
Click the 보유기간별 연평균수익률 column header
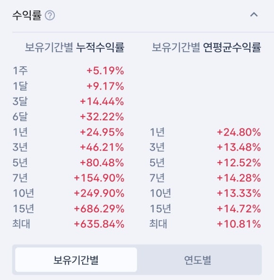pos(206,47)
